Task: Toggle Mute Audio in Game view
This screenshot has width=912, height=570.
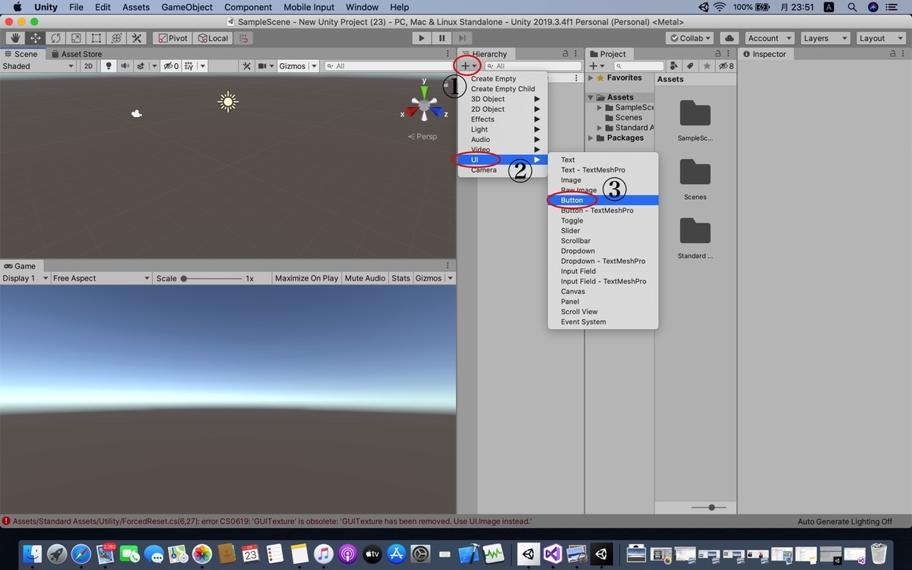Action: [x=365, y=278]
